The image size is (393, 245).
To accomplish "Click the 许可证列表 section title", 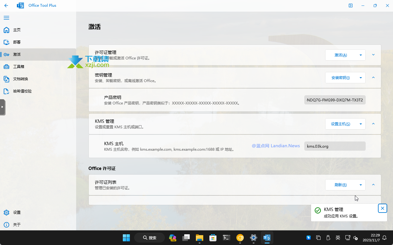I will pyautogui.click(x=106, y=182).
